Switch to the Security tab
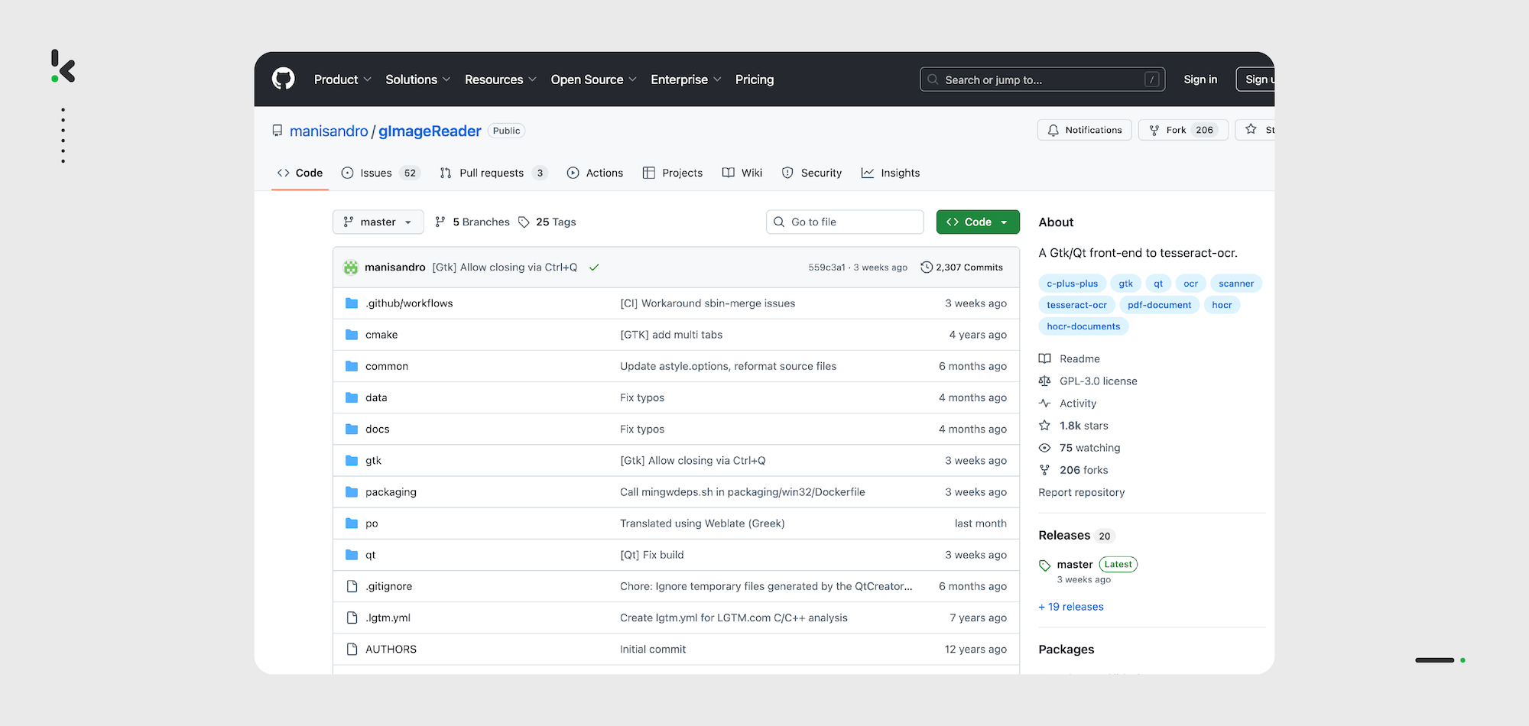1529x726 pixels. click(812, 173)
